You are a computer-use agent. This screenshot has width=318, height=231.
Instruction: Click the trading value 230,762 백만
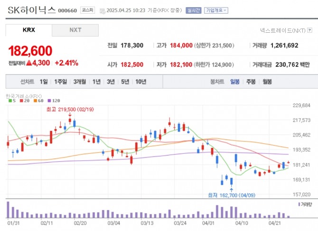pos(292,65)
